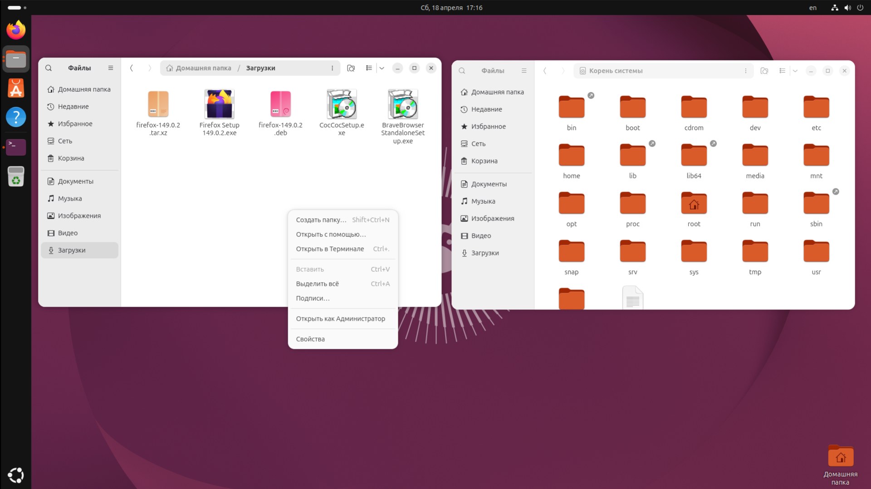
Task: Click the search-everywhere camera icon in Загрузки toolbar
Action: click(351, 68)
